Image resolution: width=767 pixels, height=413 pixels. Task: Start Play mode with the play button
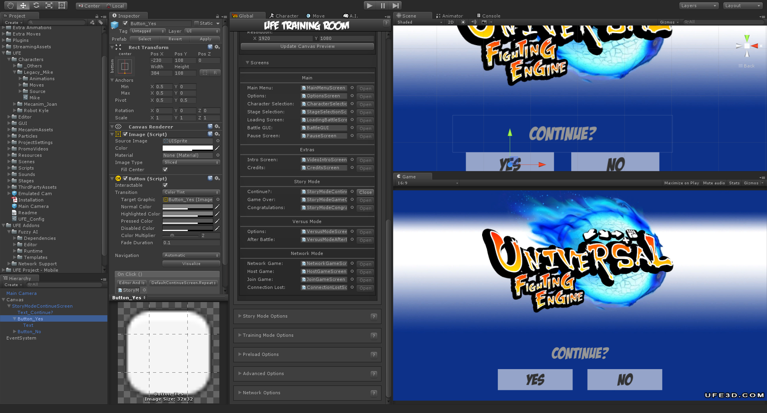pyautogui.click(x=370, y=6)
